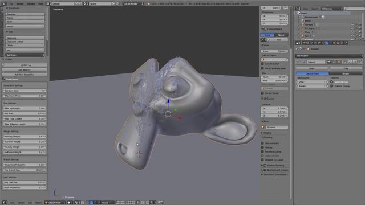Screen dimensions: 365x205
Task: Toggle the Lock Camera to View checkbox
Action: click(262, 68)
